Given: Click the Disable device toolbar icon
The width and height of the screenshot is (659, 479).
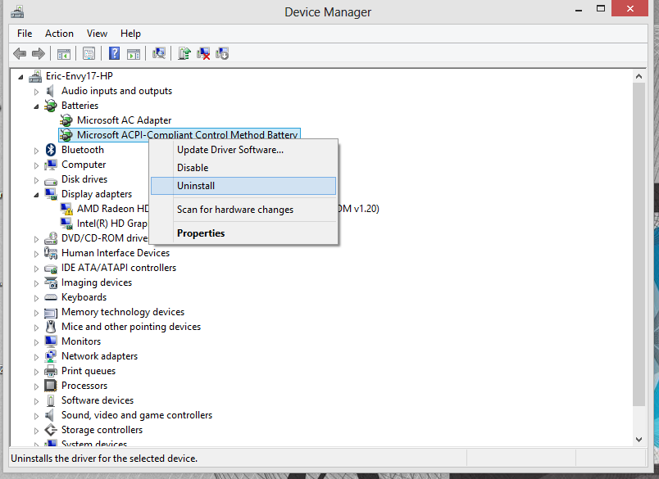Looking at the screenshot, I should (222, 54).
